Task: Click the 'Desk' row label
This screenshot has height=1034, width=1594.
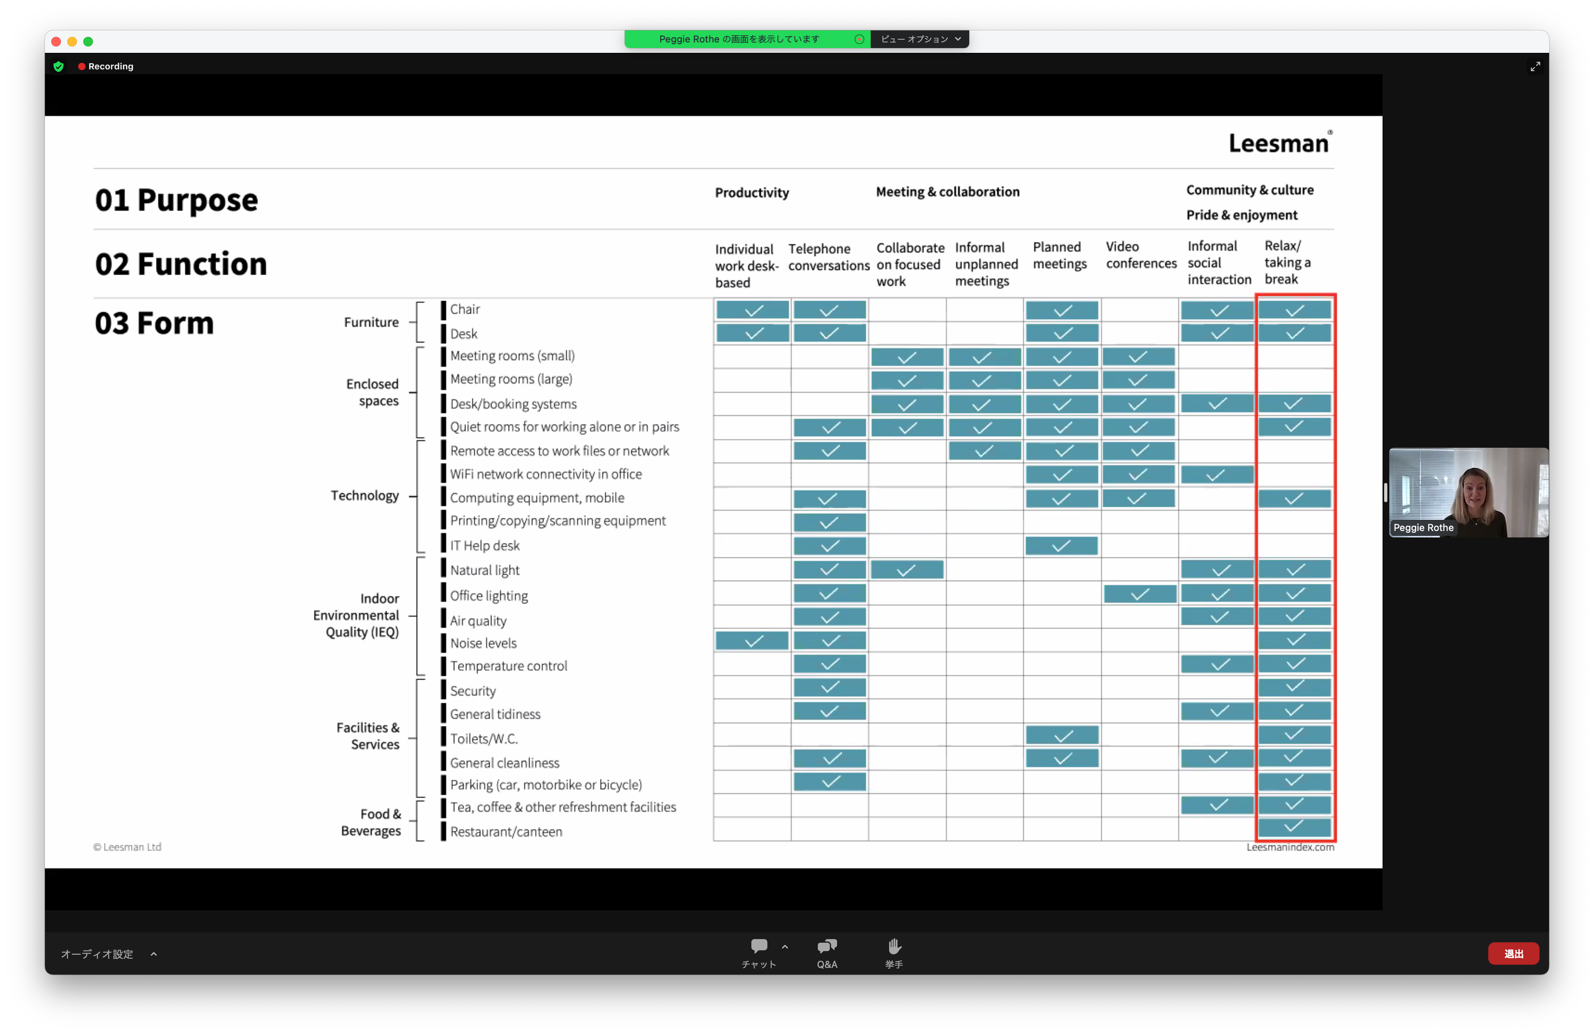Action: pos(463,334)
